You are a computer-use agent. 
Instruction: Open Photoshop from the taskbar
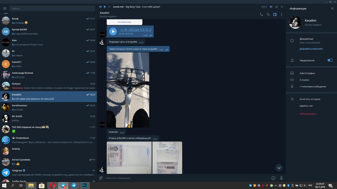coord(85,186)
